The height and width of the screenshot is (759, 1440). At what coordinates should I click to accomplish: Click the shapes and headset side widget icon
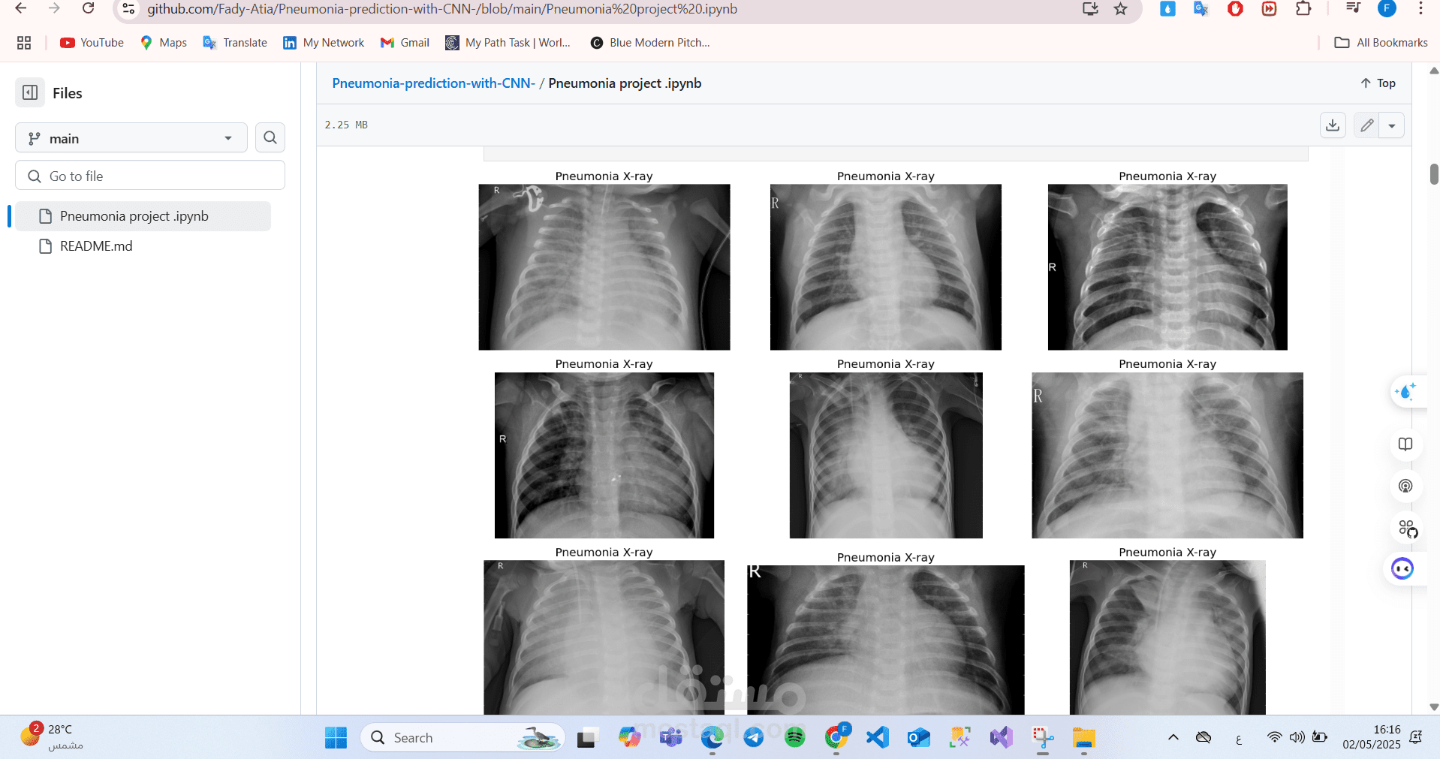pos(1408,529)
